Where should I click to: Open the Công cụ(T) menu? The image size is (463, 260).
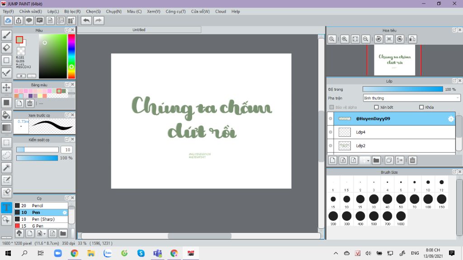pyautogui.click(x=176, y=11)
